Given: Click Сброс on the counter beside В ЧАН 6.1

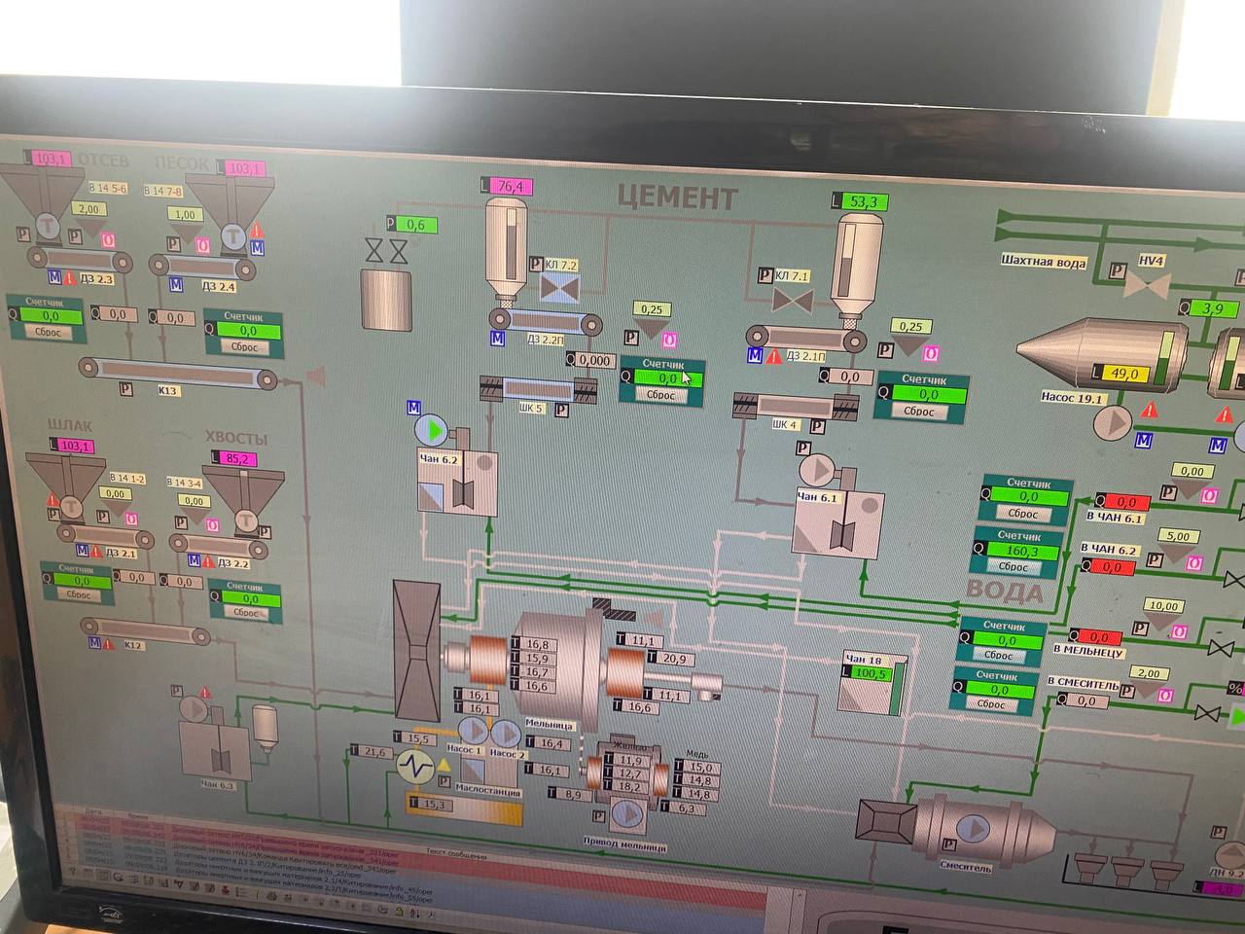Looking at the screenshot, I should pyautogui.click(x=1022, y=513).
